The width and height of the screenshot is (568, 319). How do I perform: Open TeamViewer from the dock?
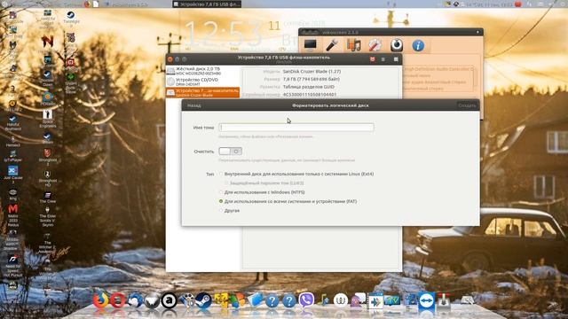[426, 301]
